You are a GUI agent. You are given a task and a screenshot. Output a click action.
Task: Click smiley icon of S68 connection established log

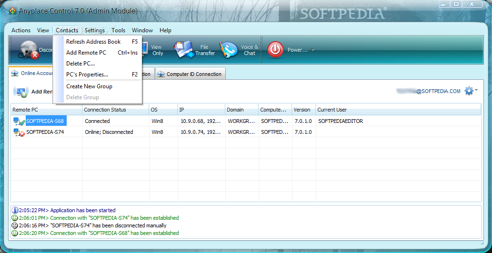(14, 233)
